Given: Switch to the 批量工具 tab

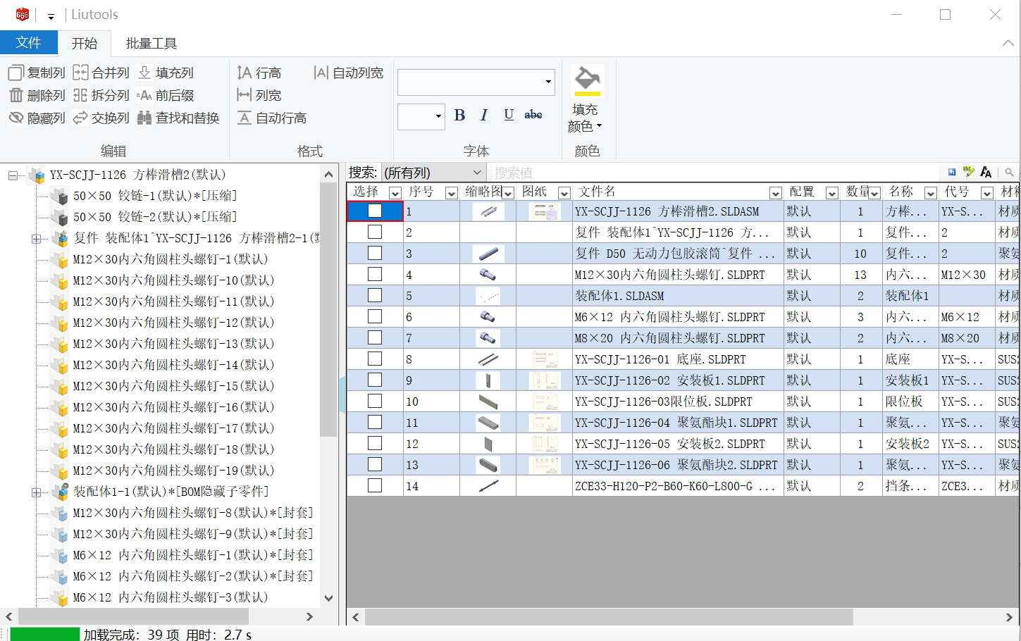Looking at the screenshot, I should pyautogui.click(x=151, y=44).
